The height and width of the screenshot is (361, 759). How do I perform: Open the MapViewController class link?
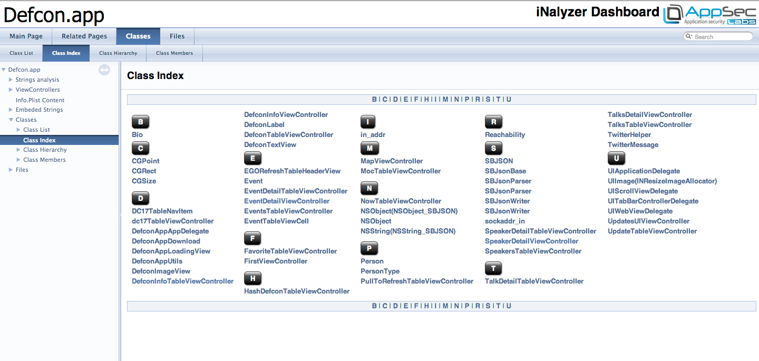coord(392,161)
